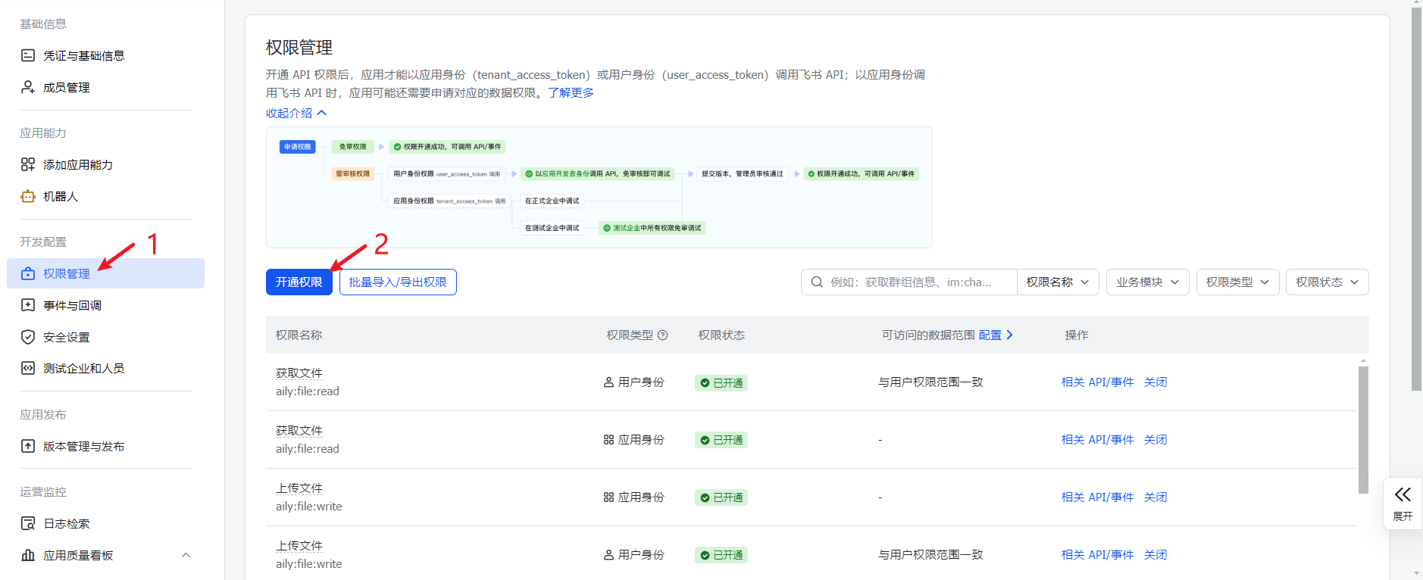Screen dimensions: 1423x580
Task: Click the 开通权限 button
Action: pos(299,282)
